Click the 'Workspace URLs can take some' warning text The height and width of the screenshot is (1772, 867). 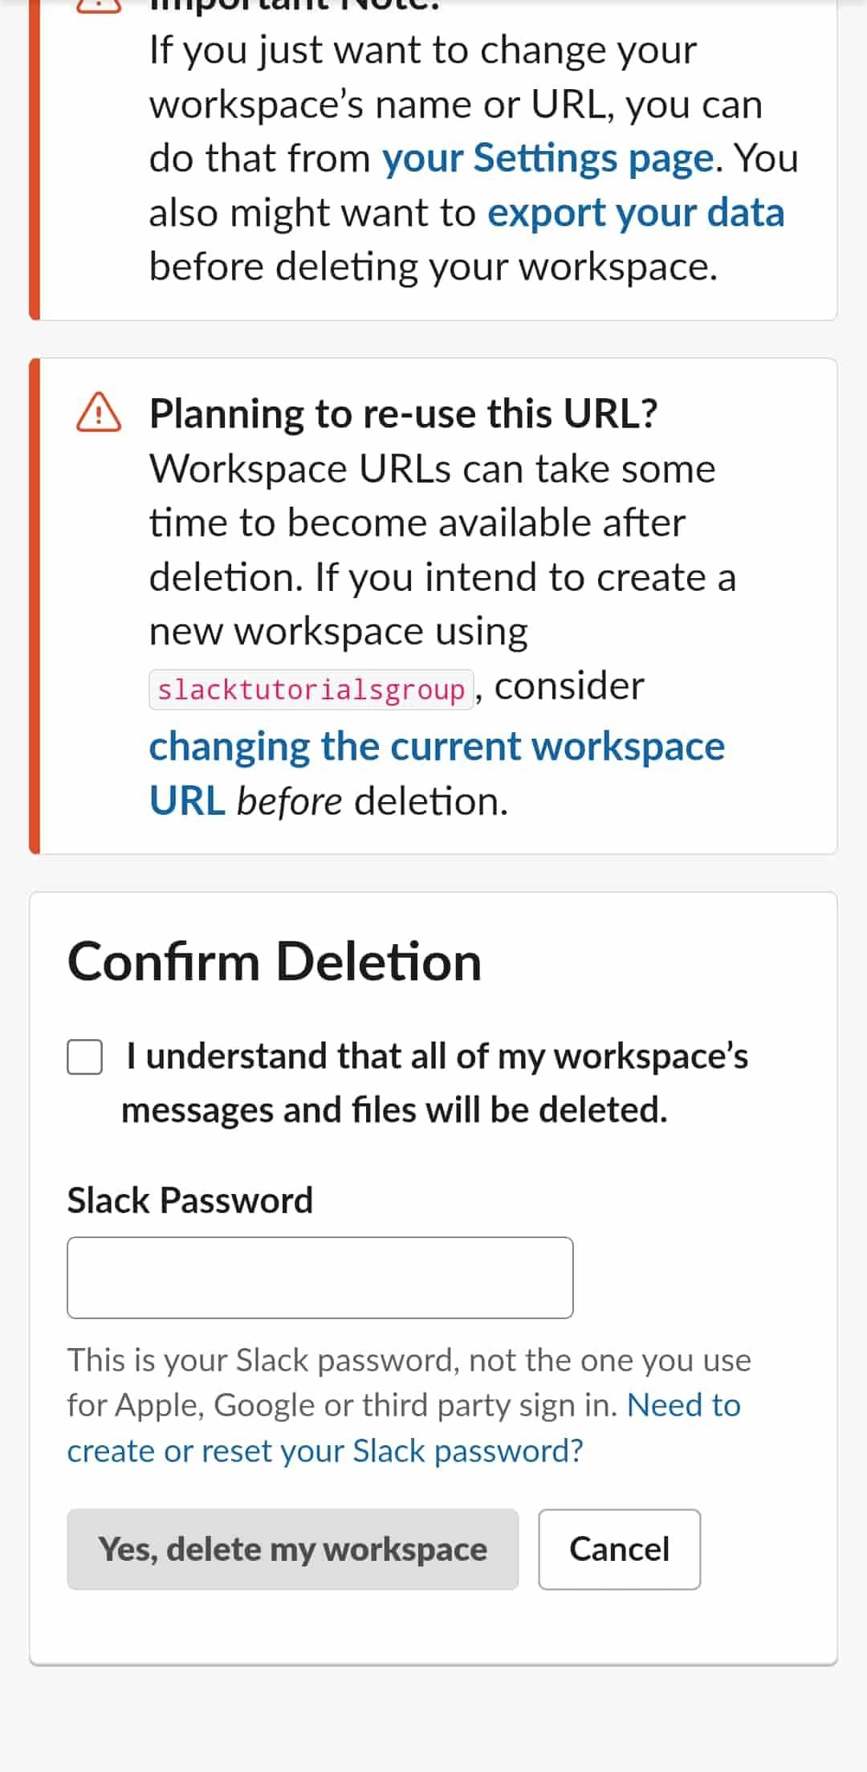(x=432, y=469)
